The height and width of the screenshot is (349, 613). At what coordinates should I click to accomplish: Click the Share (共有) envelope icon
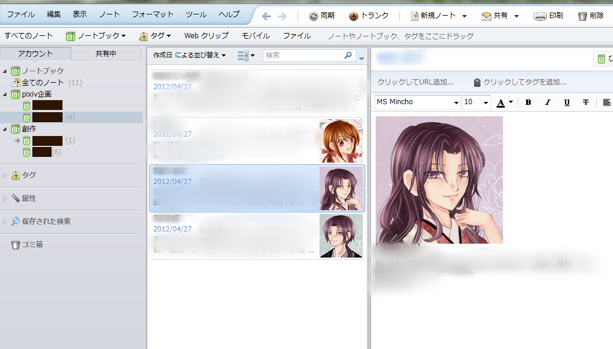pos(486,16)
